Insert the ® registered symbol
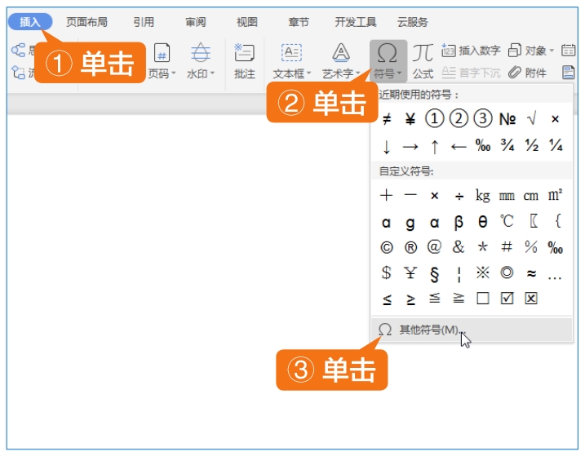This screenshot has width=585, height=456. (x=410, y=248)
